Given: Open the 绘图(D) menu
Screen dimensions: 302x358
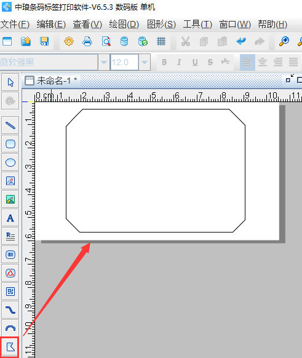Looking at the screenshot, I should [x=124, y=24].
